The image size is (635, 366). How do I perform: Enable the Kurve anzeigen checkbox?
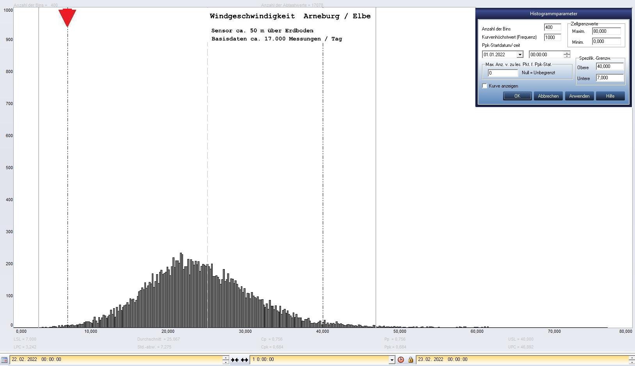(485, 86)
